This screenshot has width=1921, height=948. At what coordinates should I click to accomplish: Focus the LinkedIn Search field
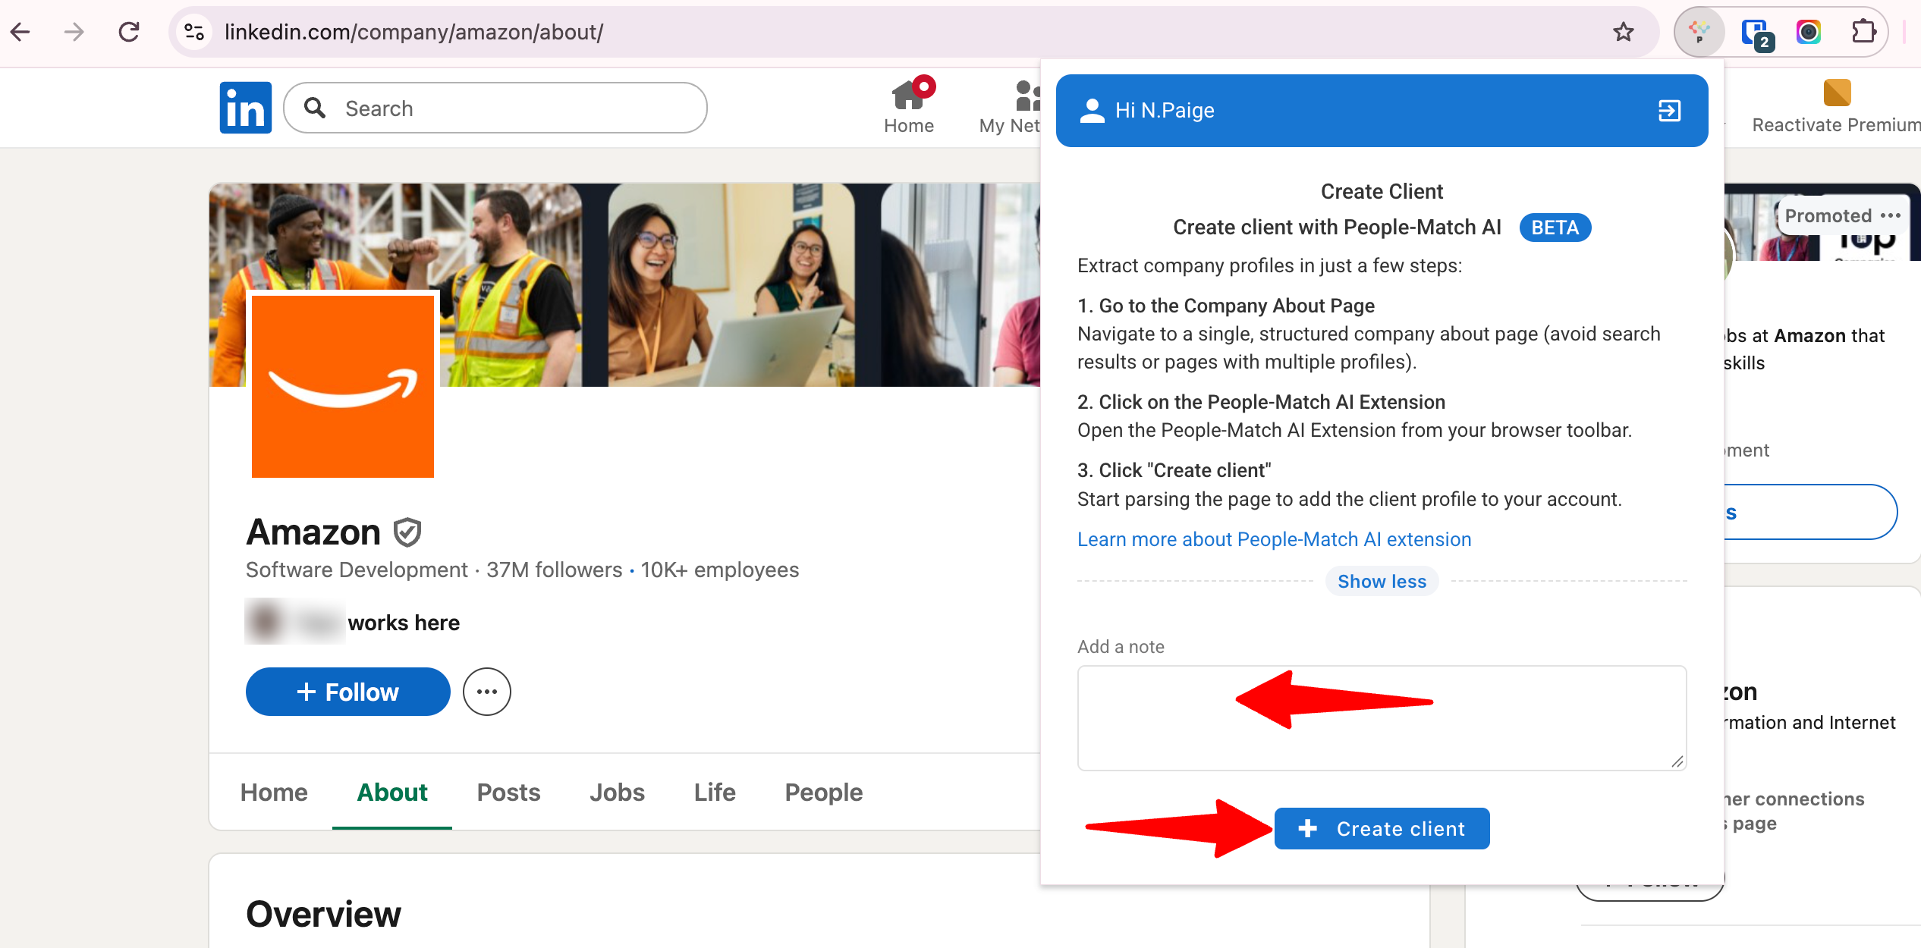click(x=495, y=108)
